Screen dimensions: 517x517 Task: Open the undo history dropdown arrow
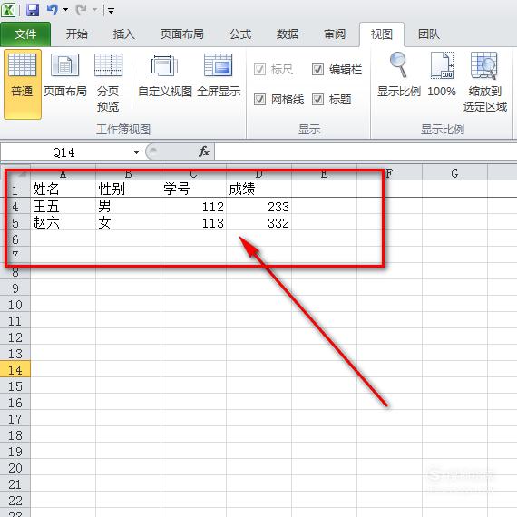[66, 10]
